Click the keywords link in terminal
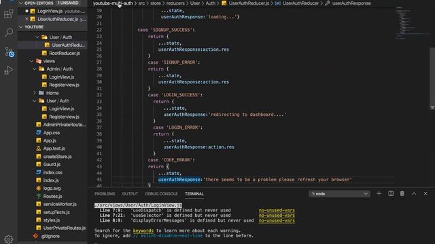 click(143, 230)
